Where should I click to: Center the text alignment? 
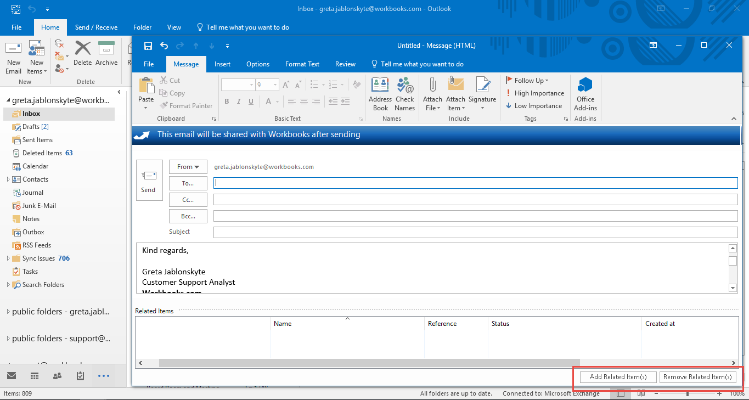point(304,102)
